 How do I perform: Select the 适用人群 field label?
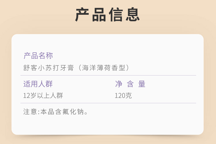[x=38, y=84]
